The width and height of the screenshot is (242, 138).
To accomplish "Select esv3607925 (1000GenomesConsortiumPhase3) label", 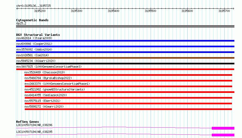I will (x=49, y=67).
